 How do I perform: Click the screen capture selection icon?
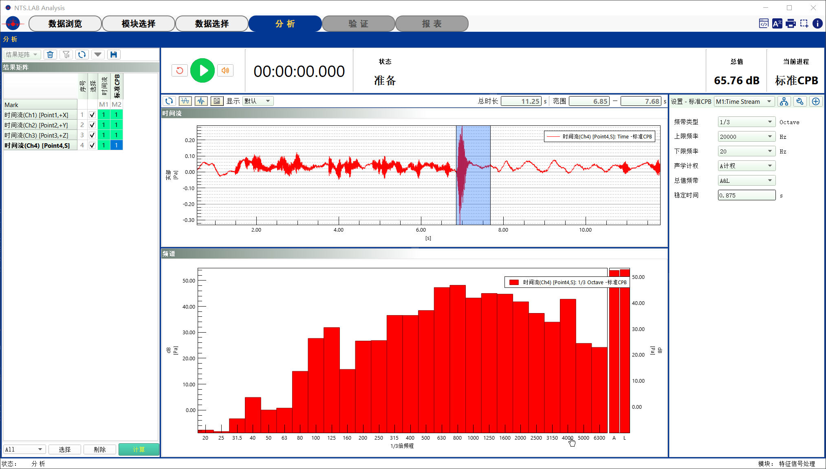tap(804, 24)
